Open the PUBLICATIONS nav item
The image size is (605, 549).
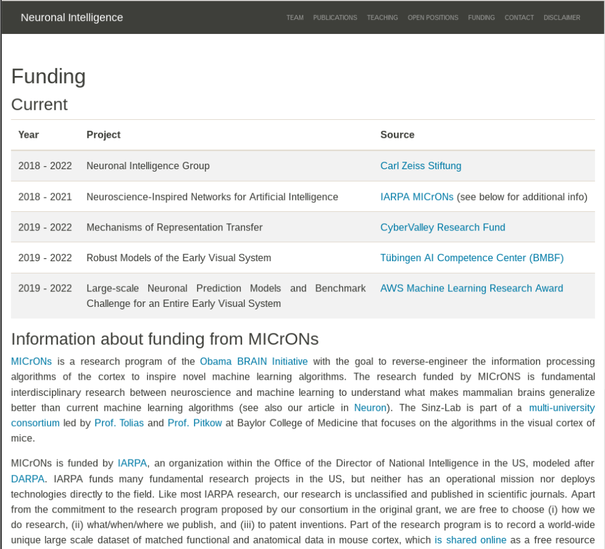click(335, 18)
